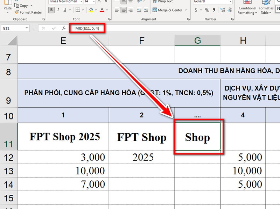
Task: Apply Accounting format using the dollar sign icon
Action: 196,10
